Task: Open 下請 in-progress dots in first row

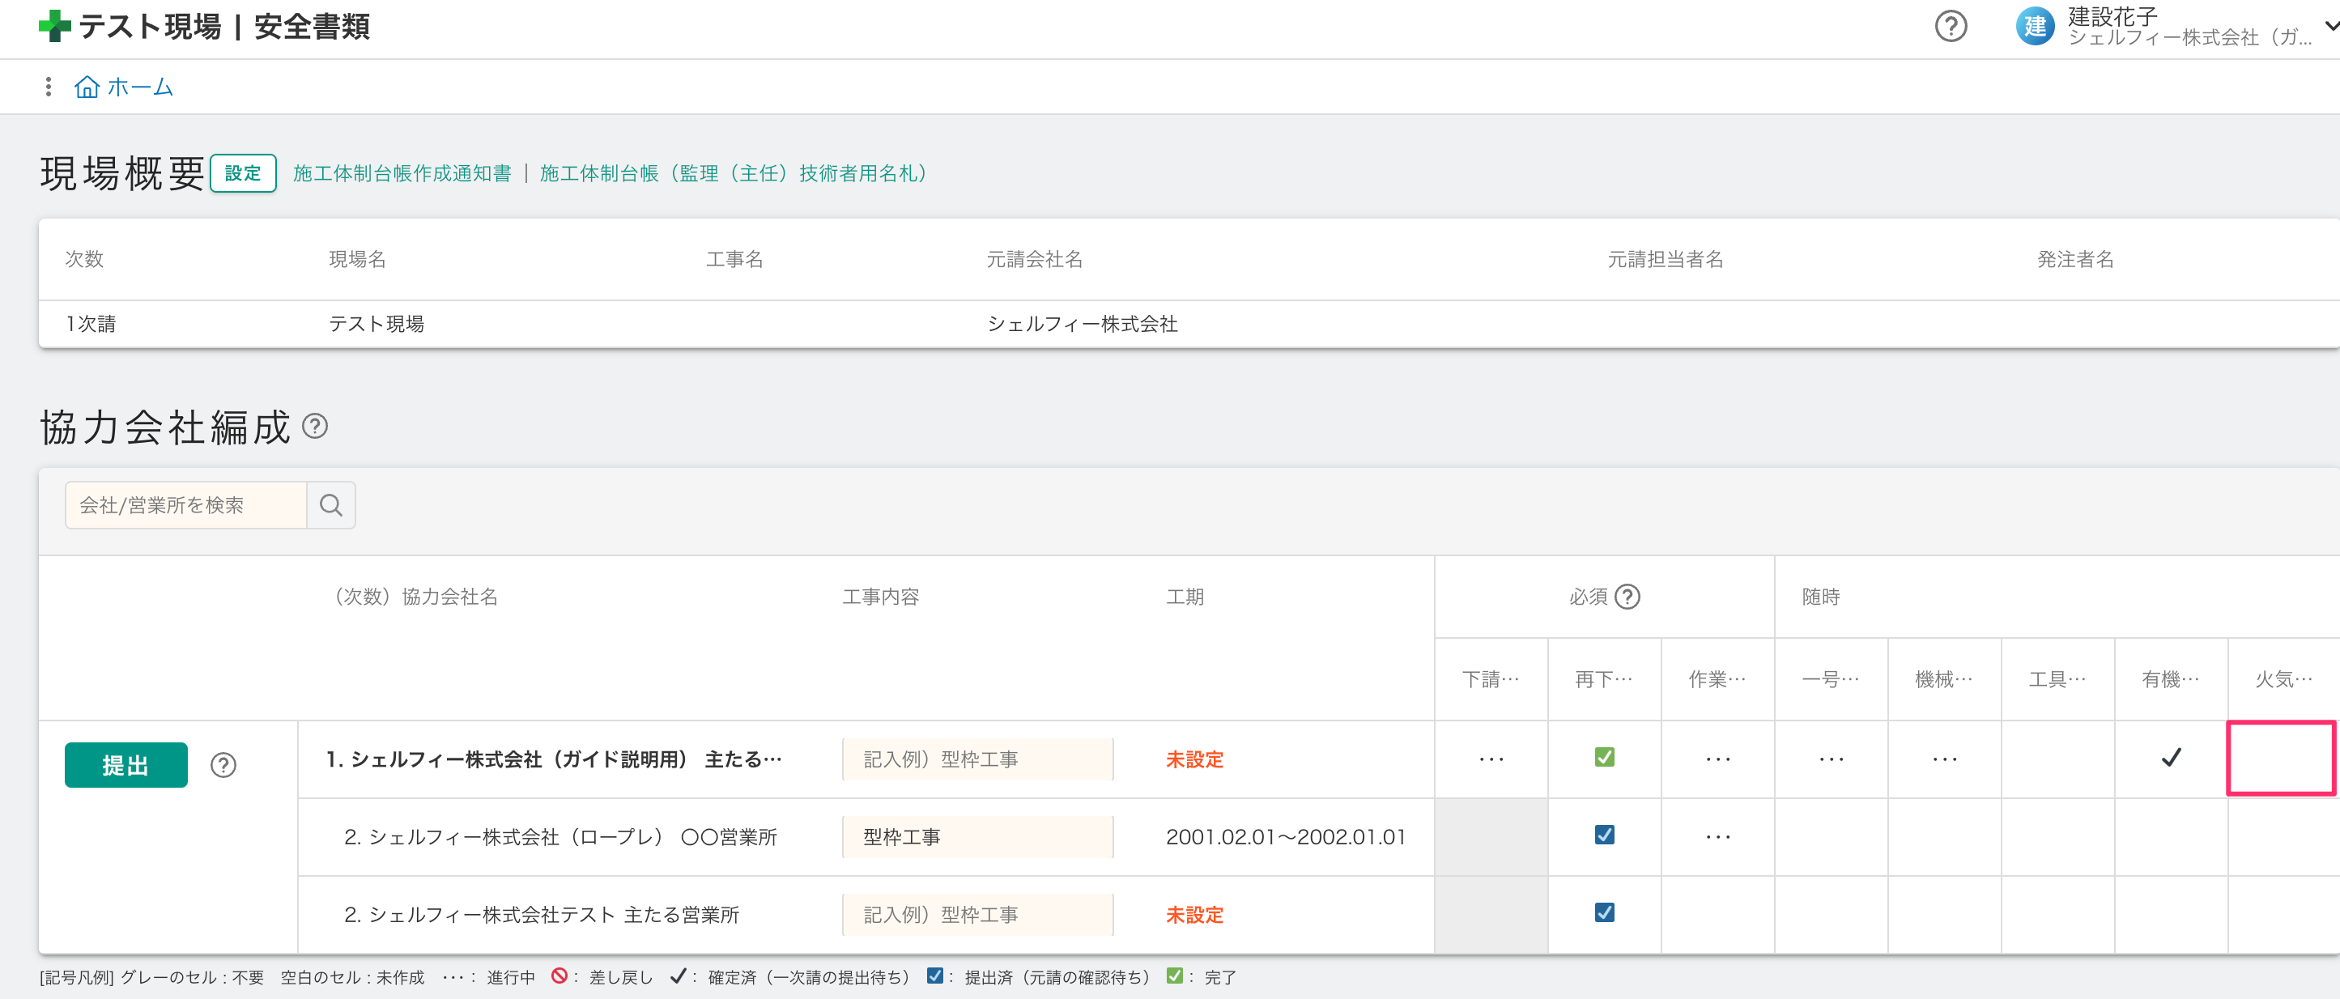Action: [x=1491, y=759]
